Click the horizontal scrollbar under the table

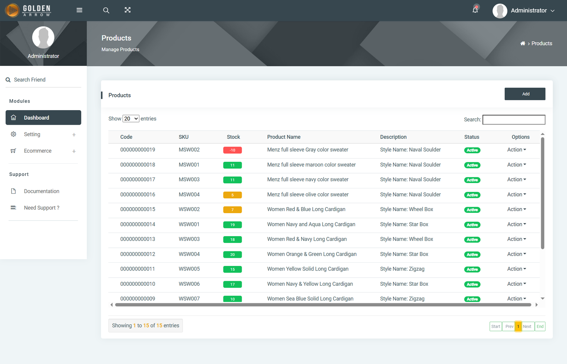click(323, 305)
